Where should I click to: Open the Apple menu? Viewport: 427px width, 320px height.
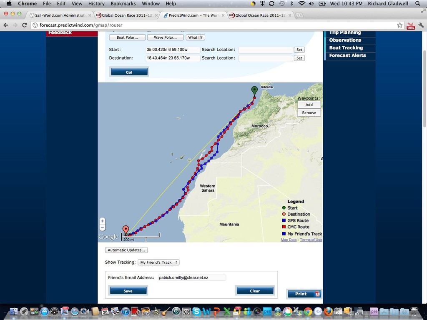[9, 3]
